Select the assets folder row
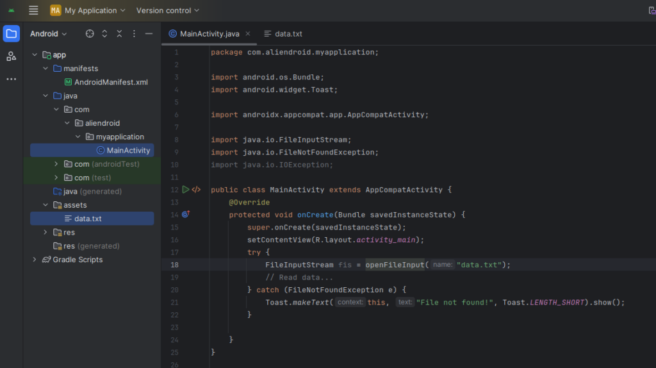 (x=92, y=205)
